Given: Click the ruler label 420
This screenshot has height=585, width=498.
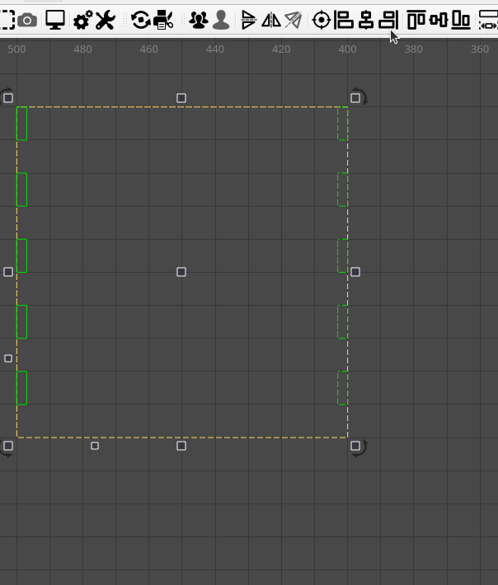Looking at the screenshot, I should 281,49.
